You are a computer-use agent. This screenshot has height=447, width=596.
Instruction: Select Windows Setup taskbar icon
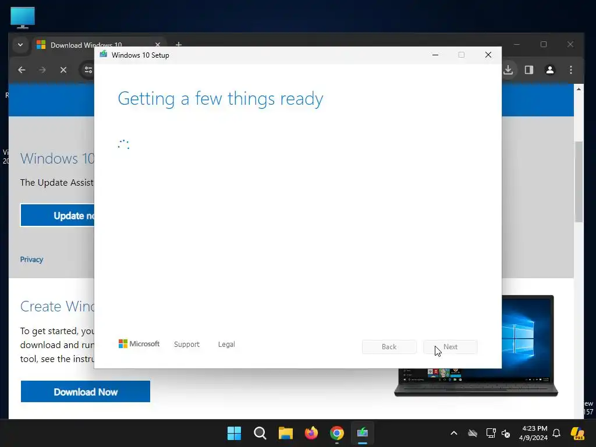[x=363, y=433]
